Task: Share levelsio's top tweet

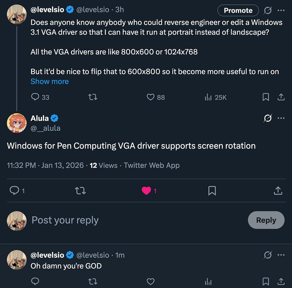Action: click(281, 97)
